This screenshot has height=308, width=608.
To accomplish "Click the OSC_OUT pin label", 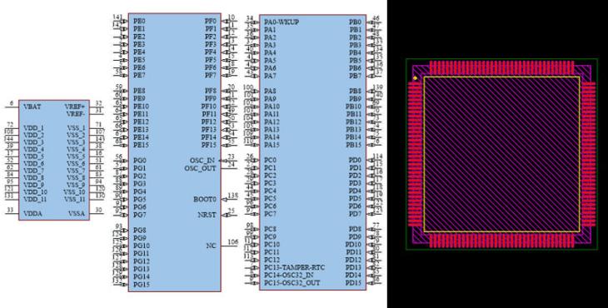I will (200, 168).
